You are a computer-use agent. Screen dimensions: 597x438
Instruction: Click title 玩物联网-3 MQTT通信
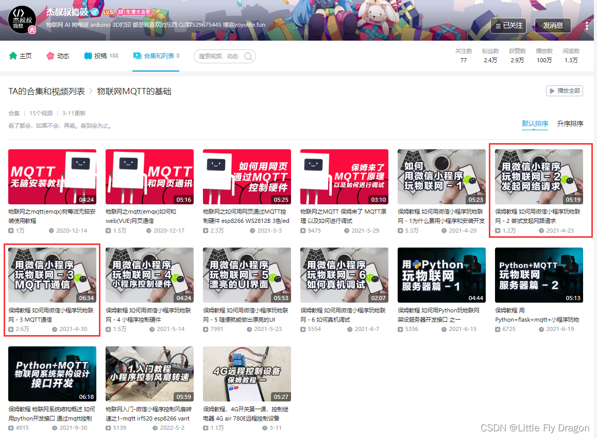point(51,314)
